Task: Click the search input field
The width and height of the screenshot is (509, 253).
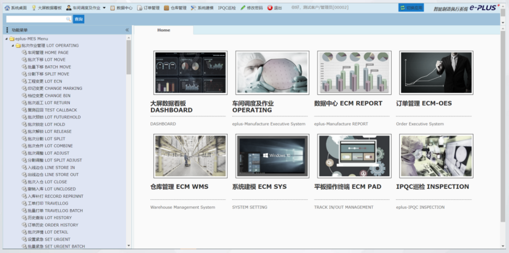Action: click(x=36, y=19)
